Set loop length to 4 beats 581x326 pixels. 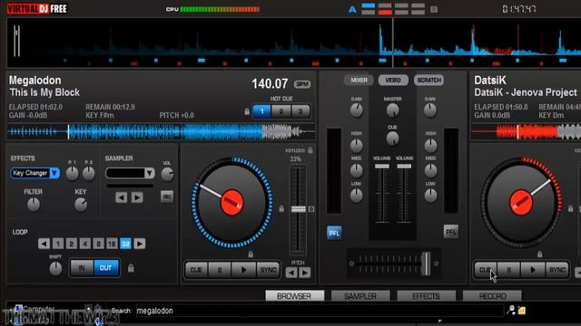click(84, 244)
